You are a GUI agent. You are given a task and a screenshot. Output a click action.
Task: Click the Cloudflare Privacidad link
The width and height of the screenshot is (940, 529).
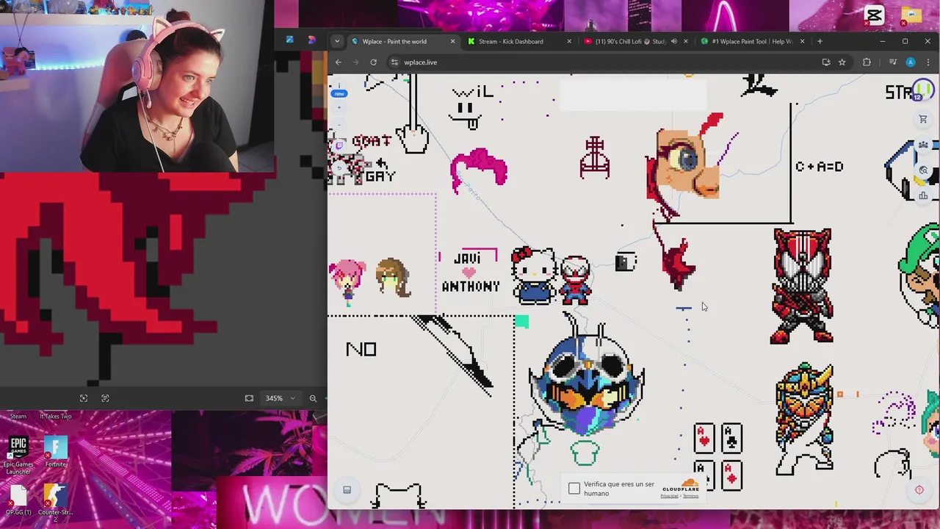[669, 496]
